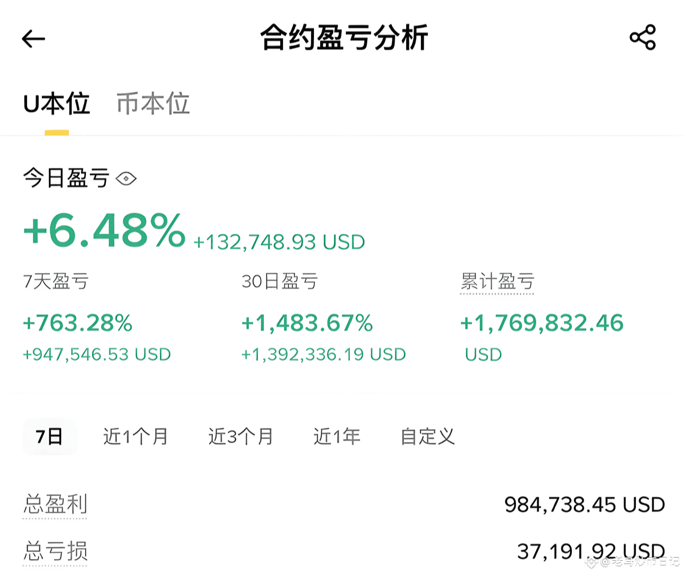This screenshot has height=574, width=684.
Task: Tap the 总盈利 underlined label
Action: tap(55, 504)
